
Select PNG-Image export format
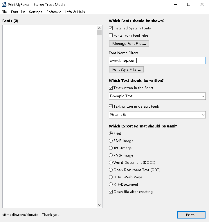pyautogui.click(x=111, y=155)
